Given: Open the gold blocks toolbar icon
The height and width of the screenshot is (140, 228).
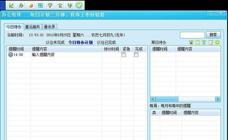Looking at the screenshot, I should pyautogui.click(x=31, y=6).
